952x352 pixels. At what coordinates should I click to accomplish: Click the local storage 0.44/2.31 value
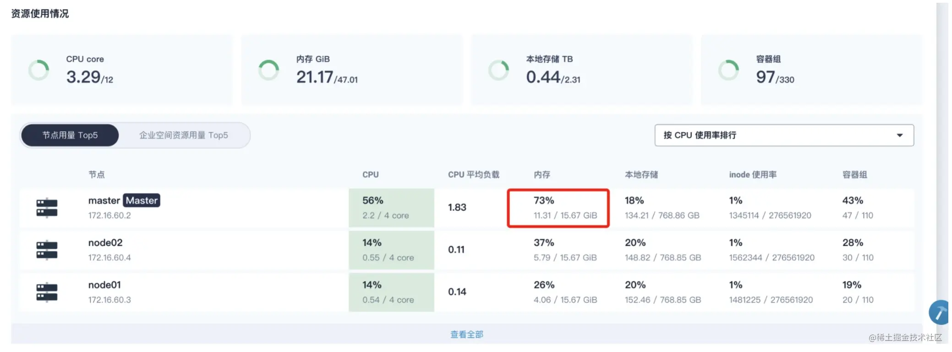[553, 77]
